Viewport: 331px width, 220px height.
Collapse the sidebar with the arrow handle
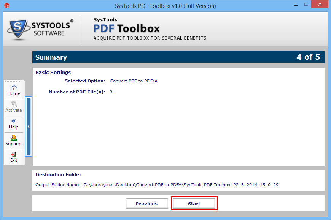click(29, 127)
